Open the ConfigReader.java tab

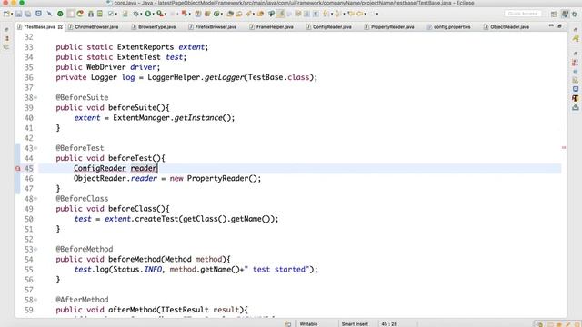coord(332,27)
